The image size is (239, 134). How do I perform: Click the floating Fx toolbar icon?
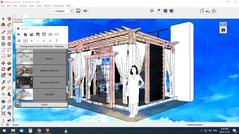[223, 30]
